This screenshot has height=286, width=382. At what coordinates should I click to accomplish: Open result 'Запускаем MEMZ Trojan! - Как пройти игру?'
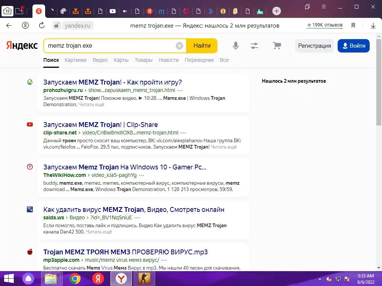point(113,82)
